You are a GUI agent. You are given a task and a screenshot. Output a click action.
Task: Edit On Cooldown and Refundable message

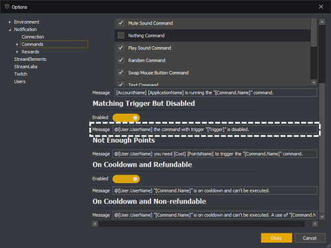215,190
